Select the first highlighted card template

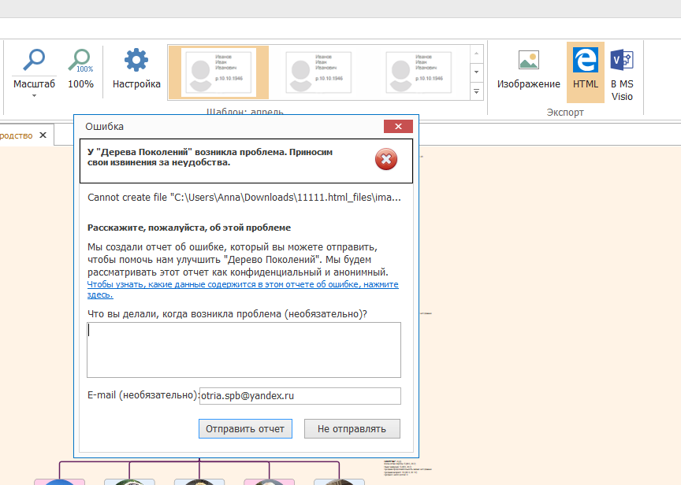218,72
